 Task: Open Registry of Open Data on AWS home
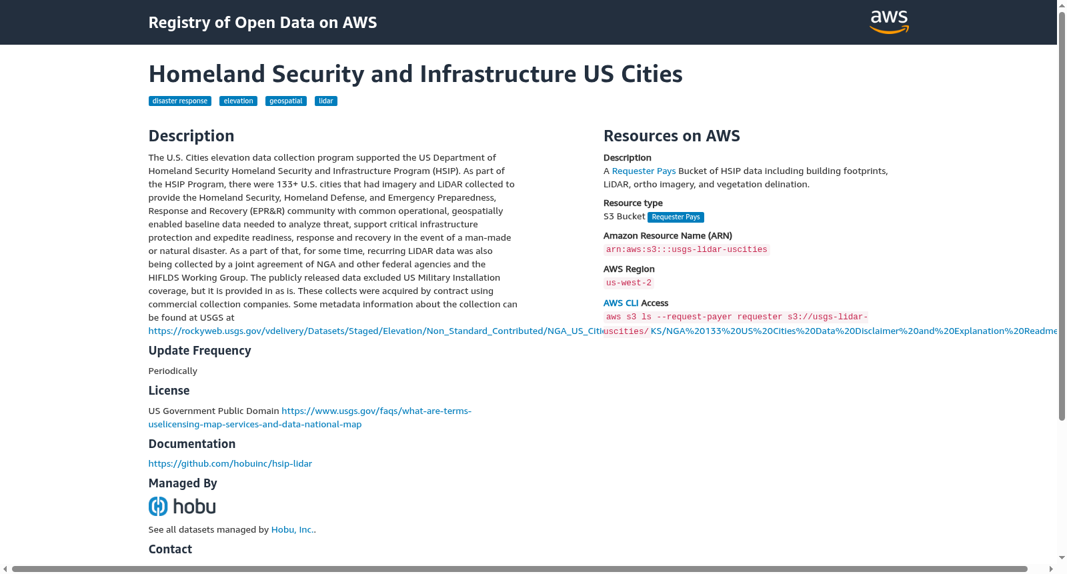click(263, 23)
